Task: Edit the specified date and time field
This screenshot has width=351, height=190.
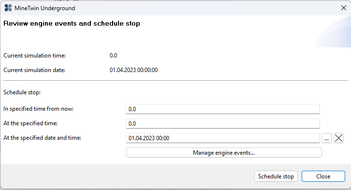Action: [x=223, y=138]
